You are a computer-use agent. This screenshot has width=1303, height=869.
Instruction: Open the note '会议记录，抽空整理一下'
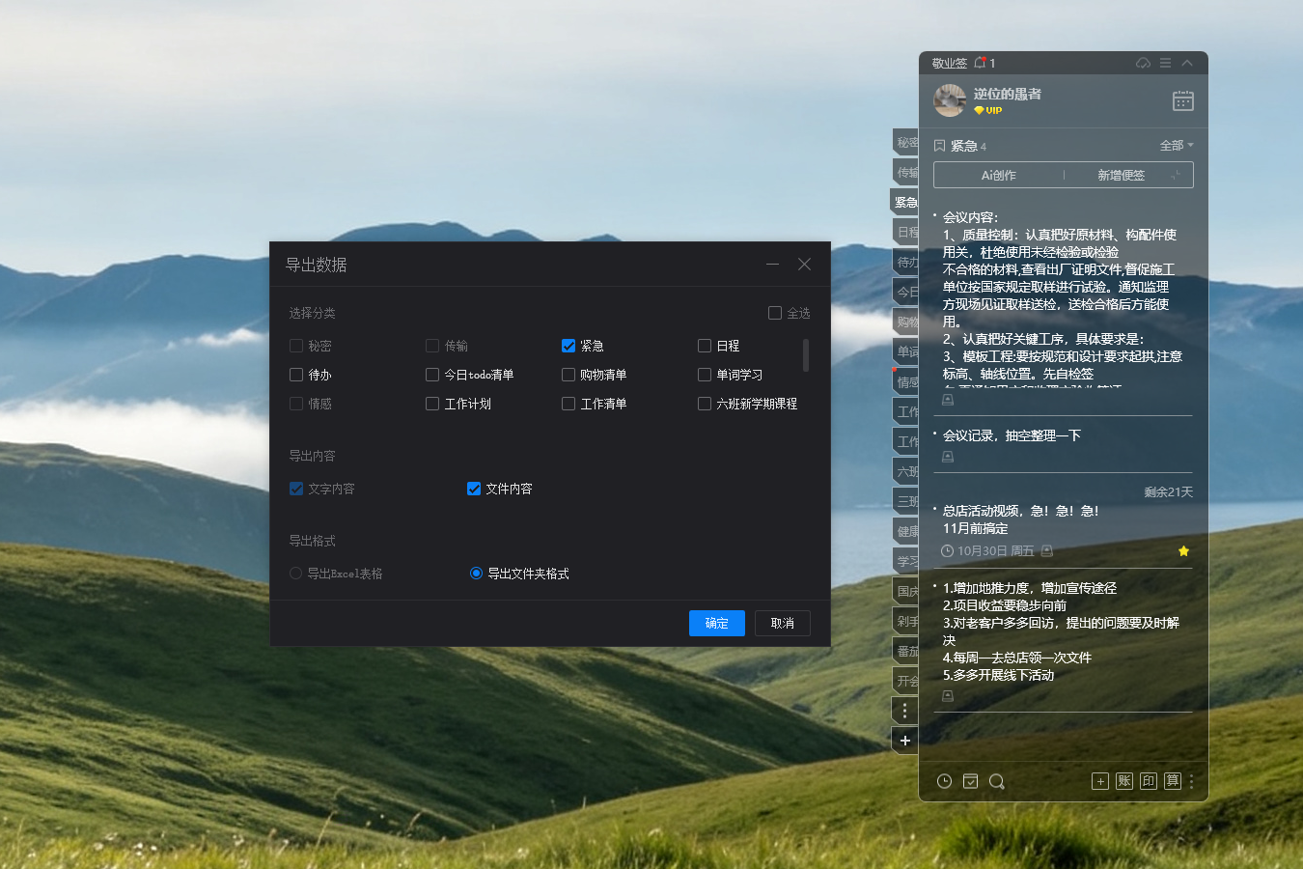pos(1012,435)
